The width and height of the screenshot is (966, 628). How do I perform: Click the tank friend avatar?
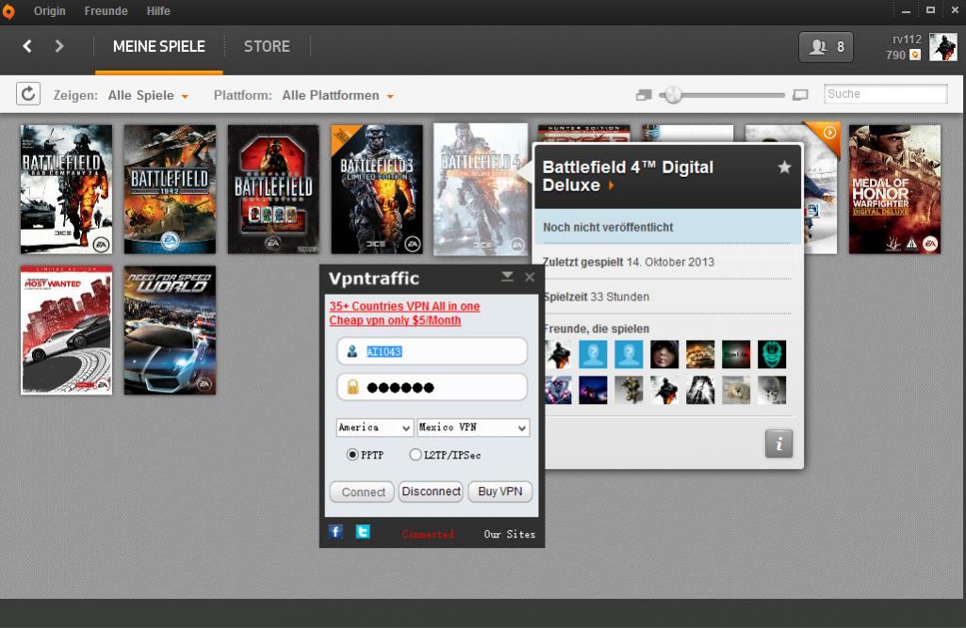pyautogui.click(x=700, y=355)
